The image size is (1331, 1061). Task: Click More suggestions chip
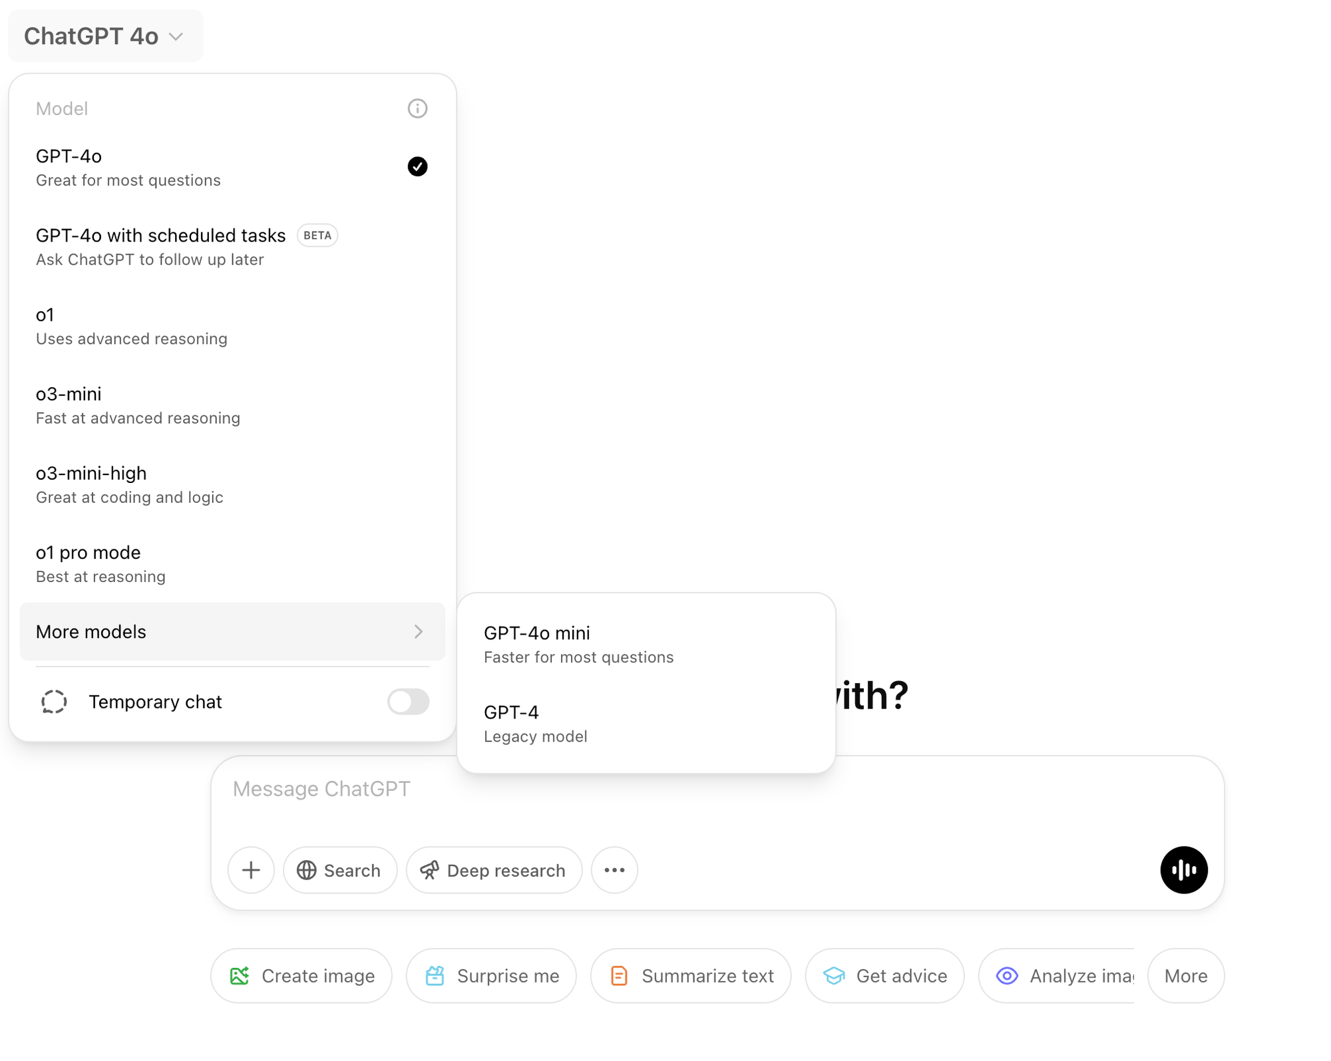tap(1185, 976)
